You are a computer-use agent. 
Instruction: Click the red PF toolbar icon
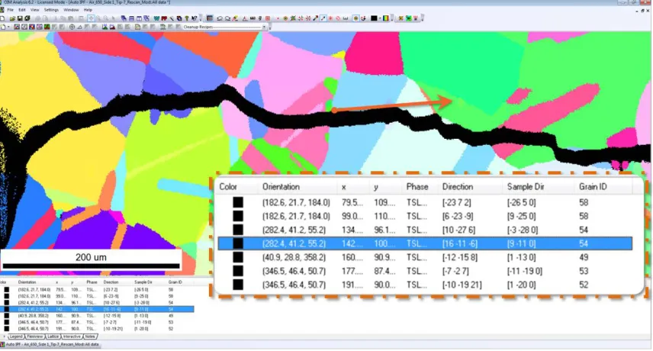point(164,18)
